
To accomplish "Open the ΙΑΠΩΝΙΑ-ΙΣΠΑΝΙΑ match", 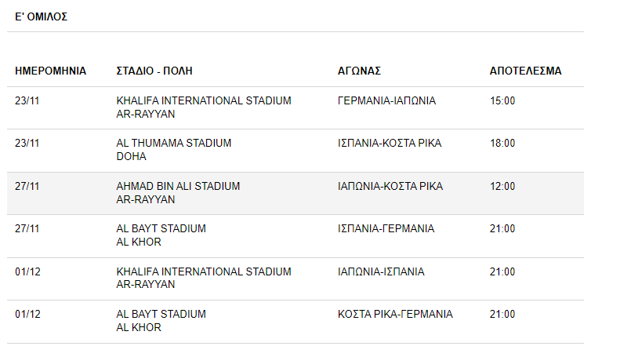I will [x=381, y=271].
